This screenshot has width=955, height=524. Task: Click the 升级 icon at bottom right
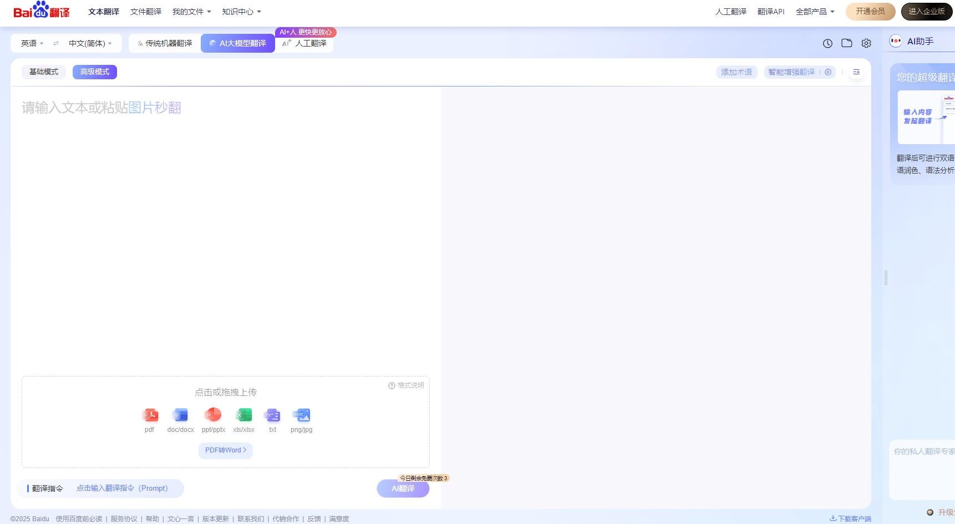(x=930, y=512)
